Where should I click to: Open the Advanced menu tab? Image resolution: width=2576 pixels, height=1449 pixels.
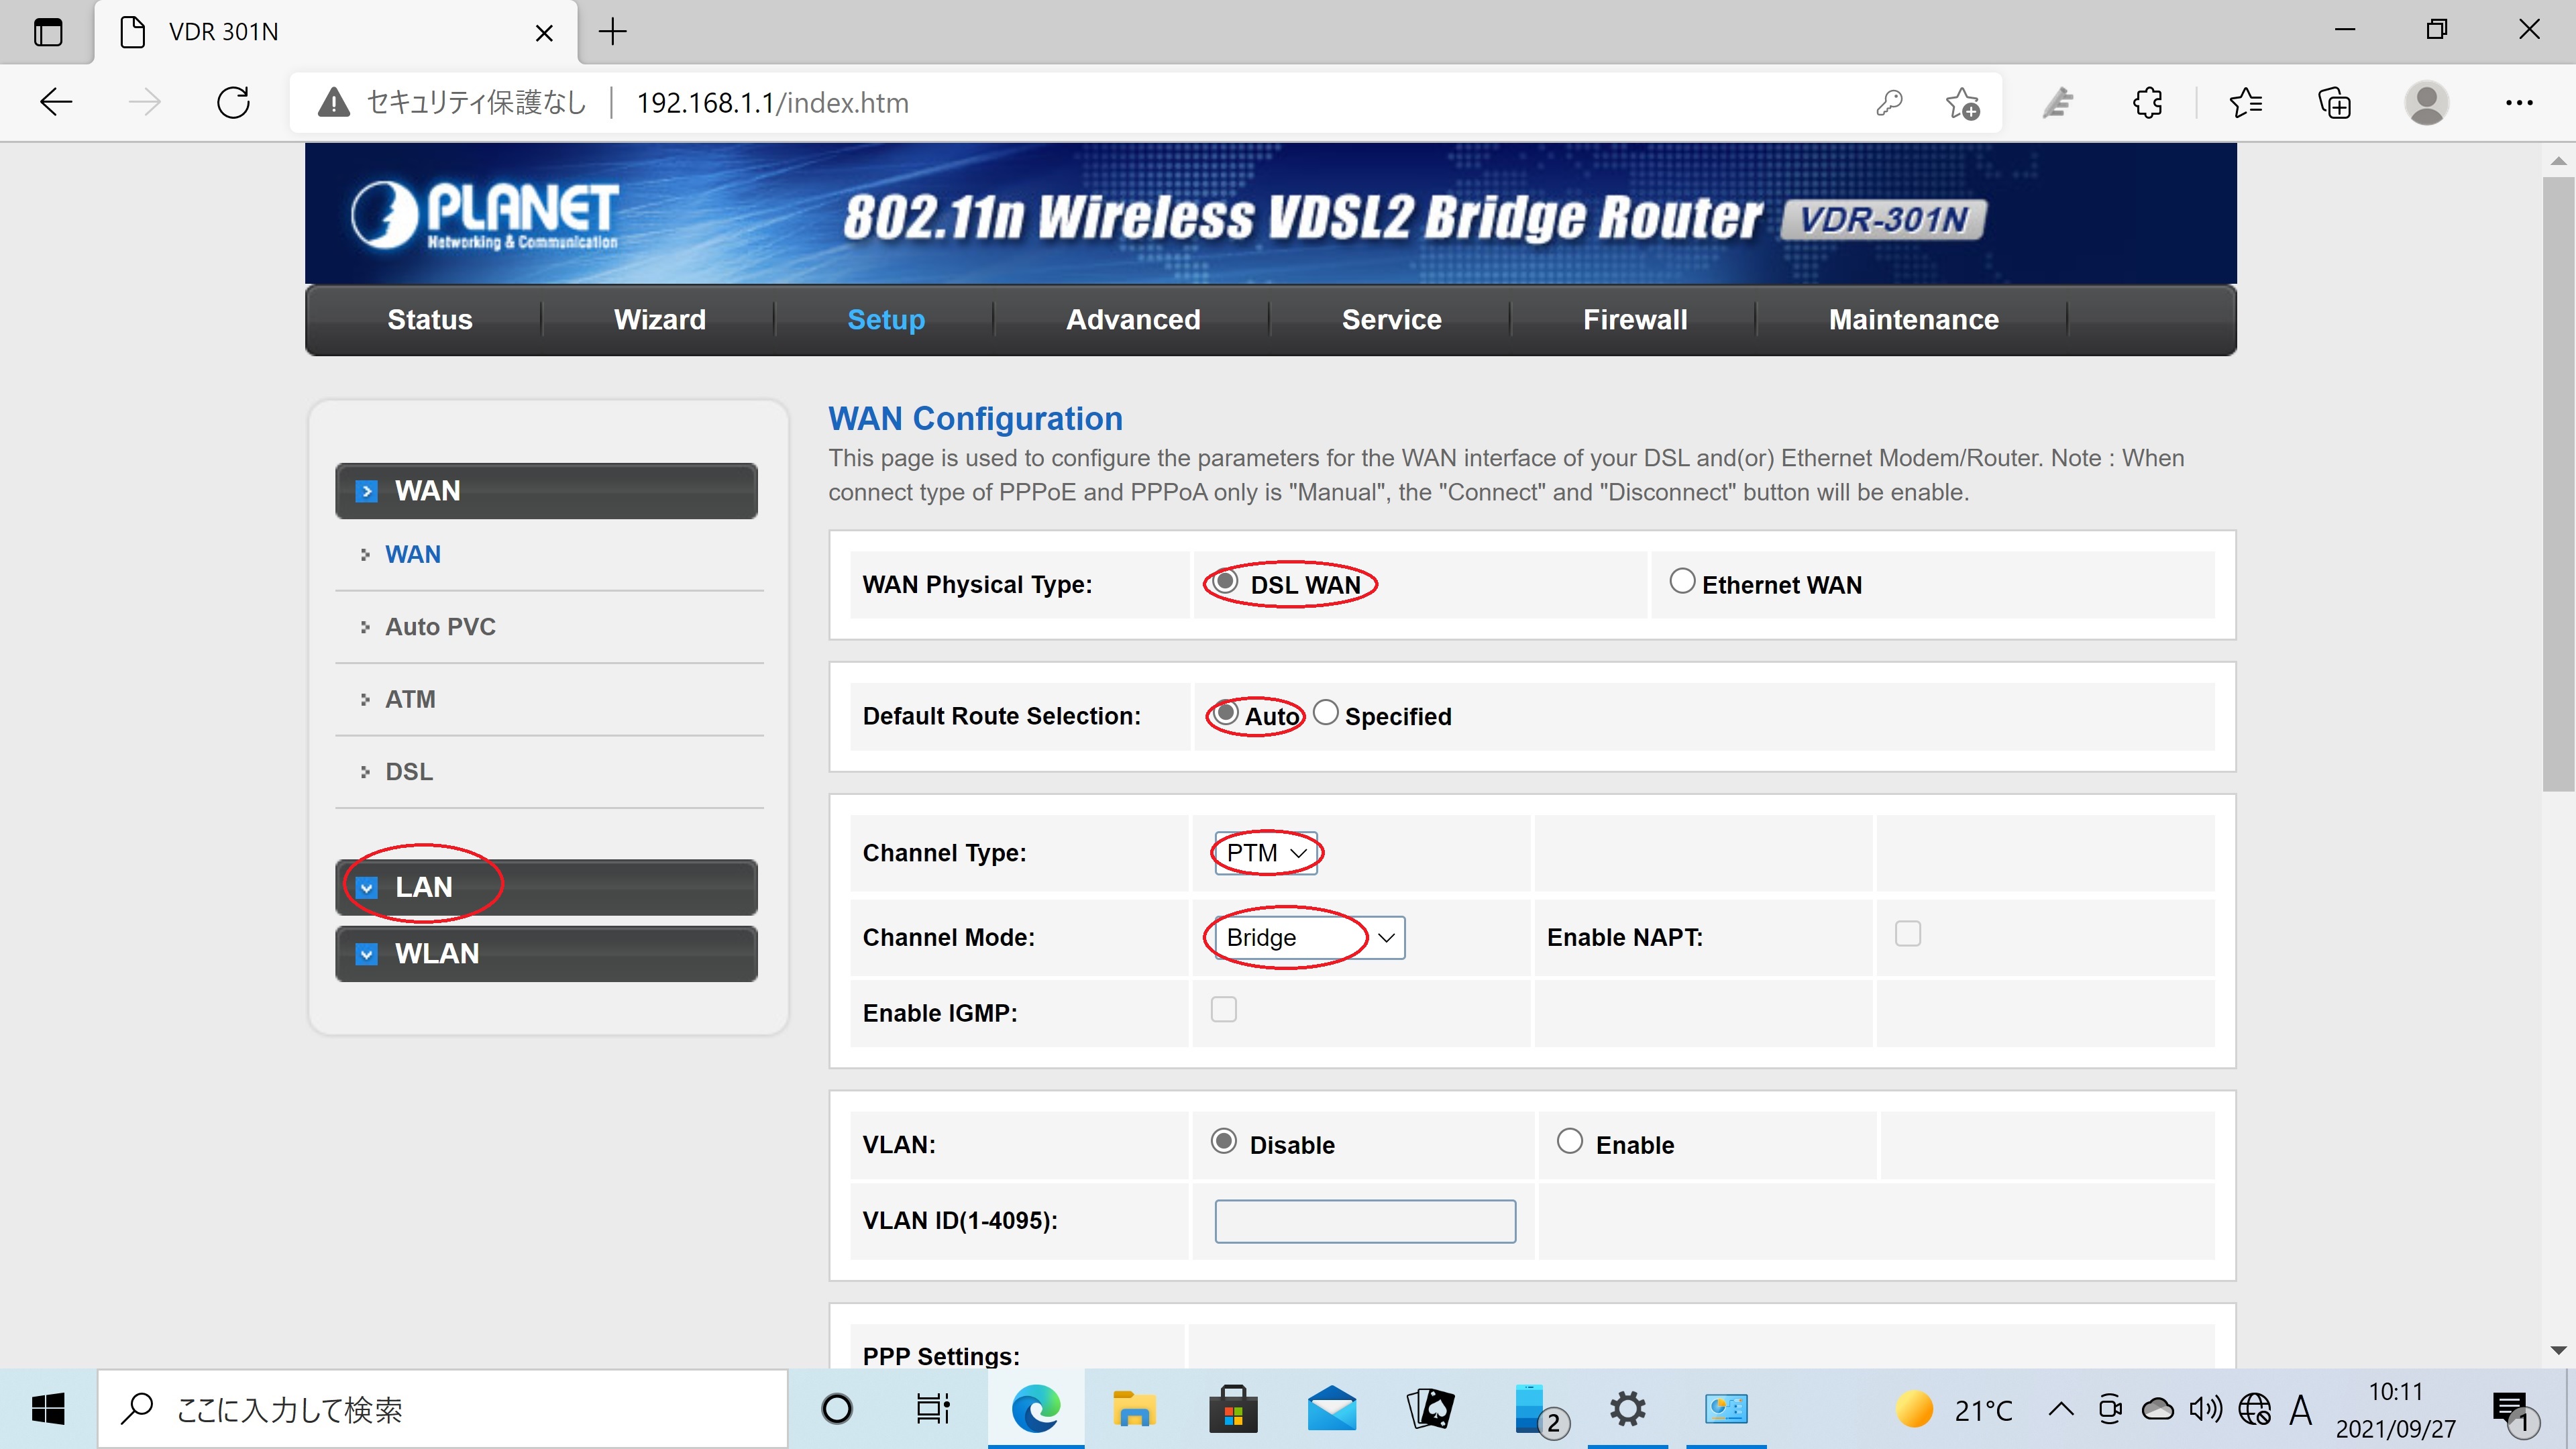(1133, 320)
